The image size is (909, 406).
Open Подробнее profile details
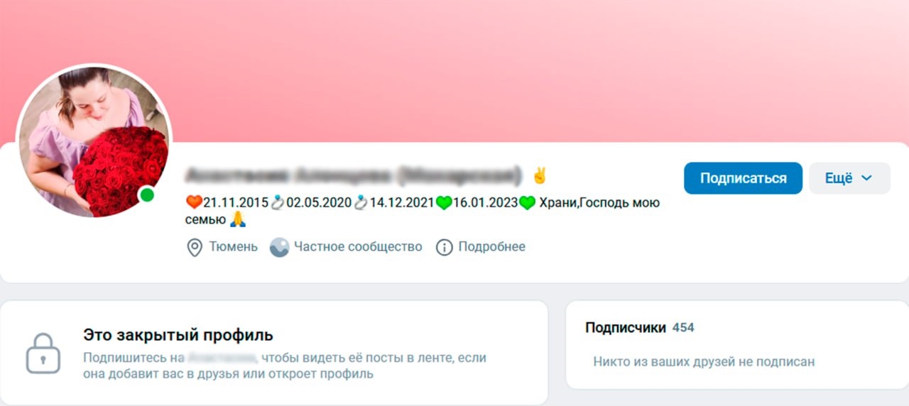[491, 247]
